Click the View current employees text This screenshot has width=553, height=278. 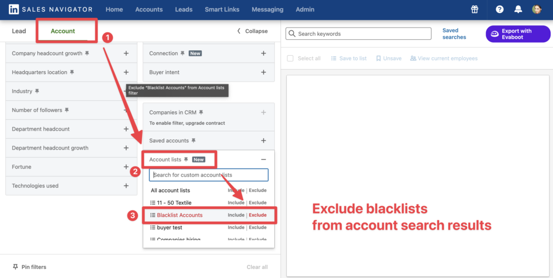pos(448,58)
